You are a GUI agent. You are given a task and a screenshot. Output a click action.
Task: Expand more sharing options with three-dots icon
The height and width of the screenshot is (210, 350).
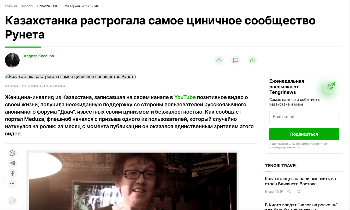tap(12, 183)
